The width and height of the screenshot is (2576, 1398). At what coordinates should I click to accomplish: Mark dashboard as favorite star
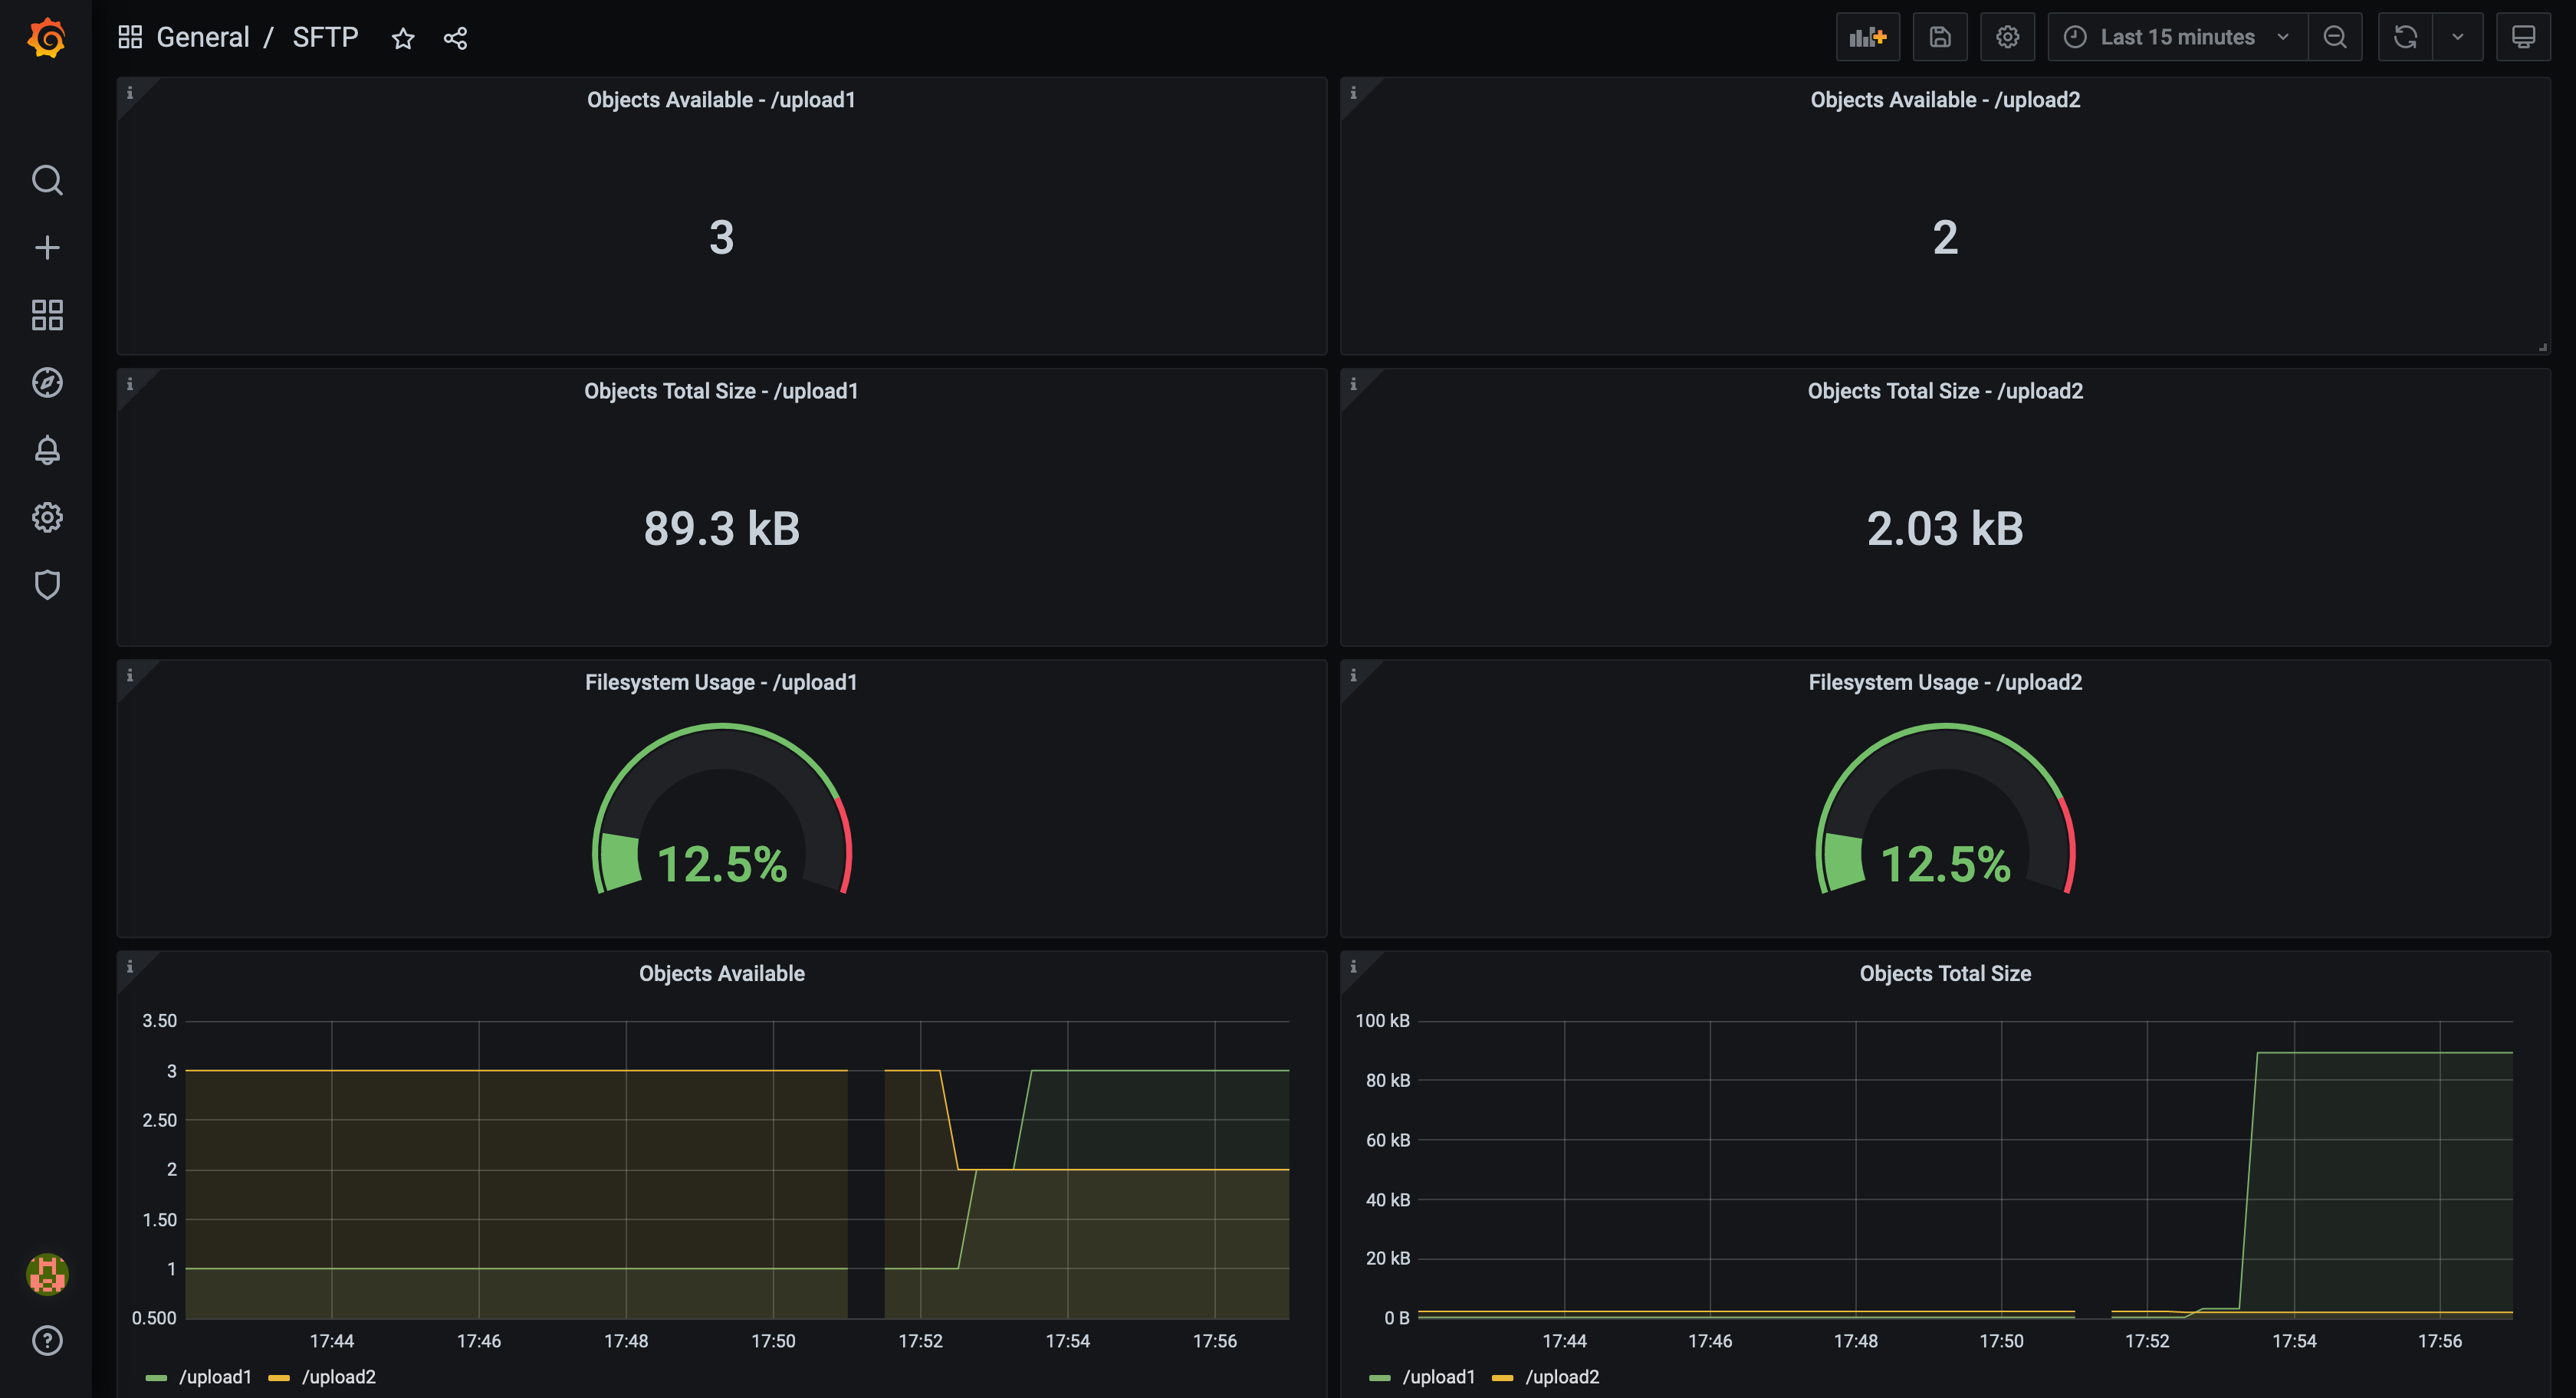point(403,39)
